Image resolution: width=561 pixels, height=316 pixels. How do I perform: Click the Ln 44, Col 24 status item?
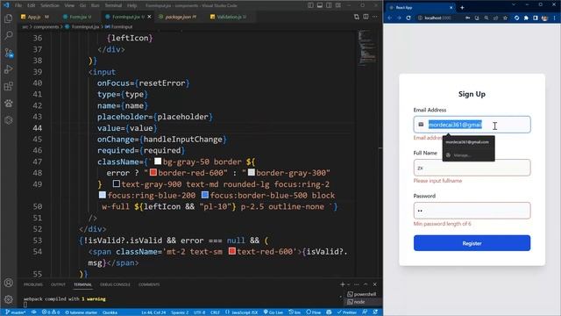(153, 312)
